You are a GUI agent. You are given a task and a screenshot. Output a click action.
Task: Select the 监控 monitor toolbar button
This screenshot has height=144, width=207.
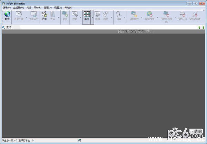point(87,16)
